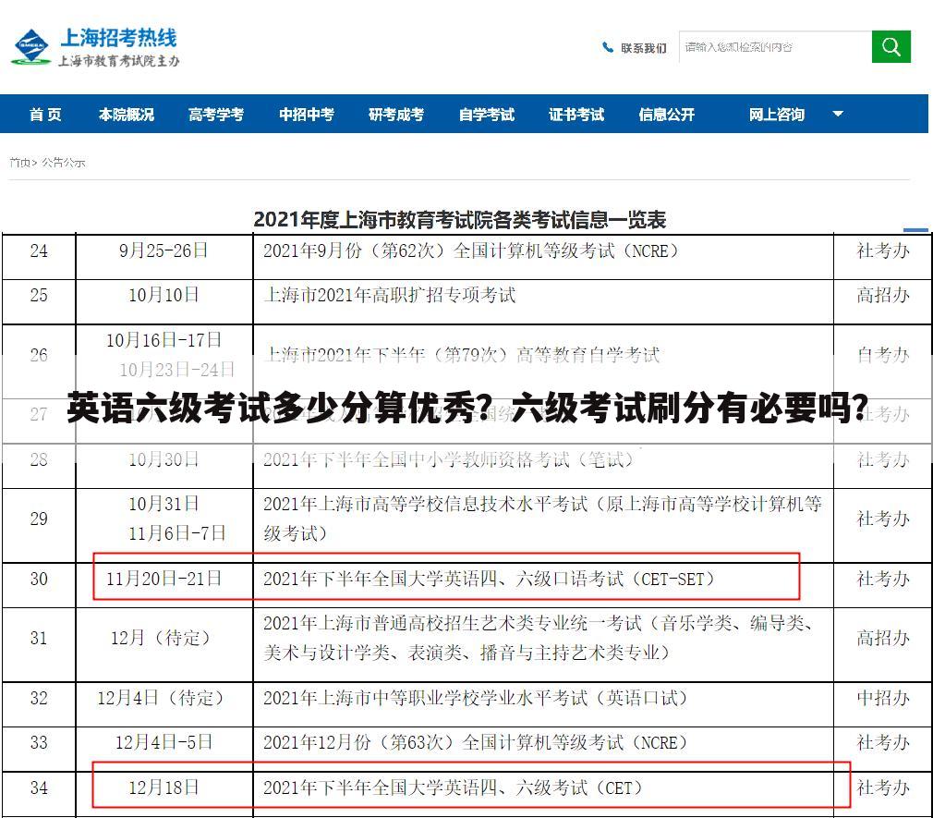The height and width of the screenshot is (818, 933).
Task: Click the green search magnifier button
Action: [x=891, y=46]
